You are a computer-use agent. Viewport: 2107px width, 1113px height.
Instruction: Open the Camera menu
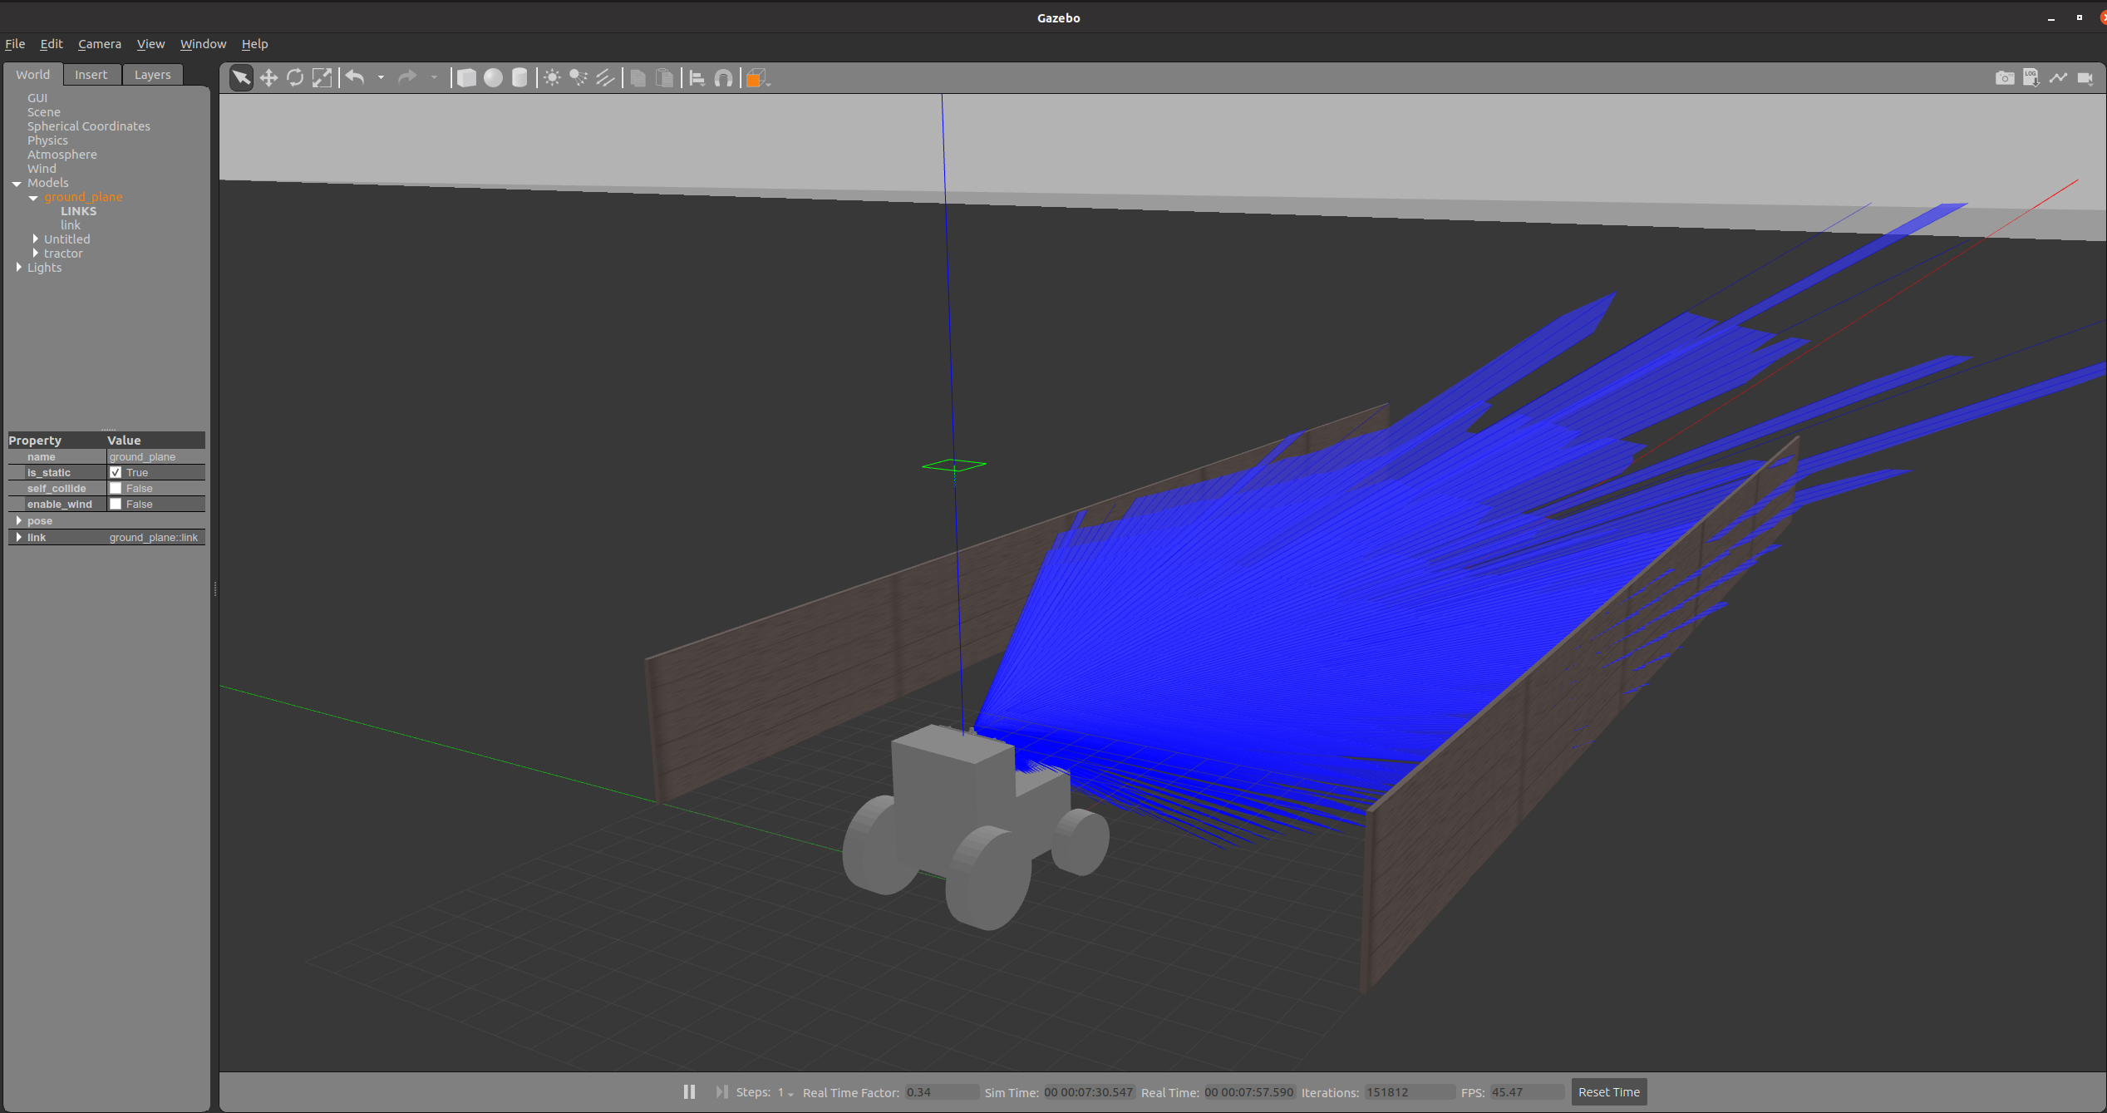coord(99,44)
